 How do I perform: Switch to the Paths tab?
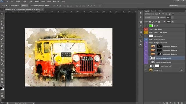point(160,11)
